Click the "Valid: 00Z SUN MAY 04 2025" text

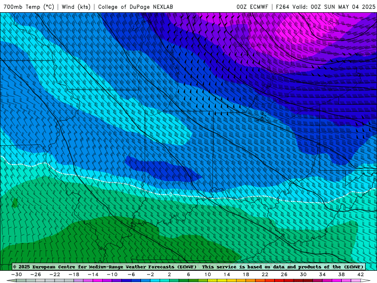(x=334, y=7)
